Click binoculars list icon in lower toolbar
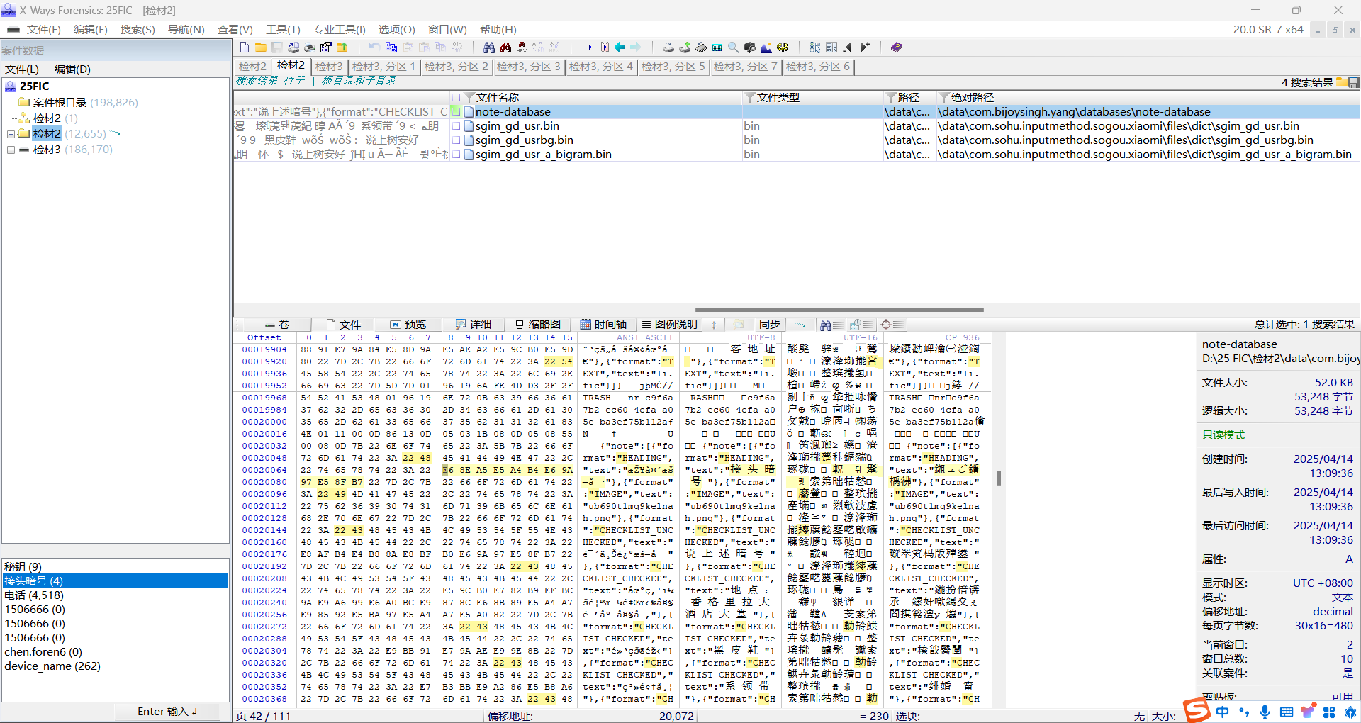The width and height of the screenshot is (1361, 723). (831, 325)
